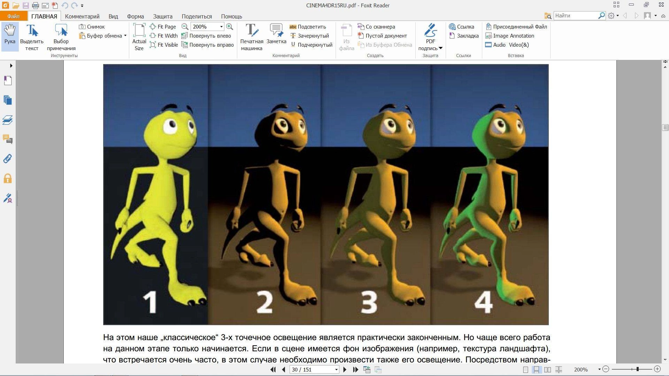Use Подсветить highlight tool
The width and height of the screenshot is (669, 376).
[x=308, y=26]
